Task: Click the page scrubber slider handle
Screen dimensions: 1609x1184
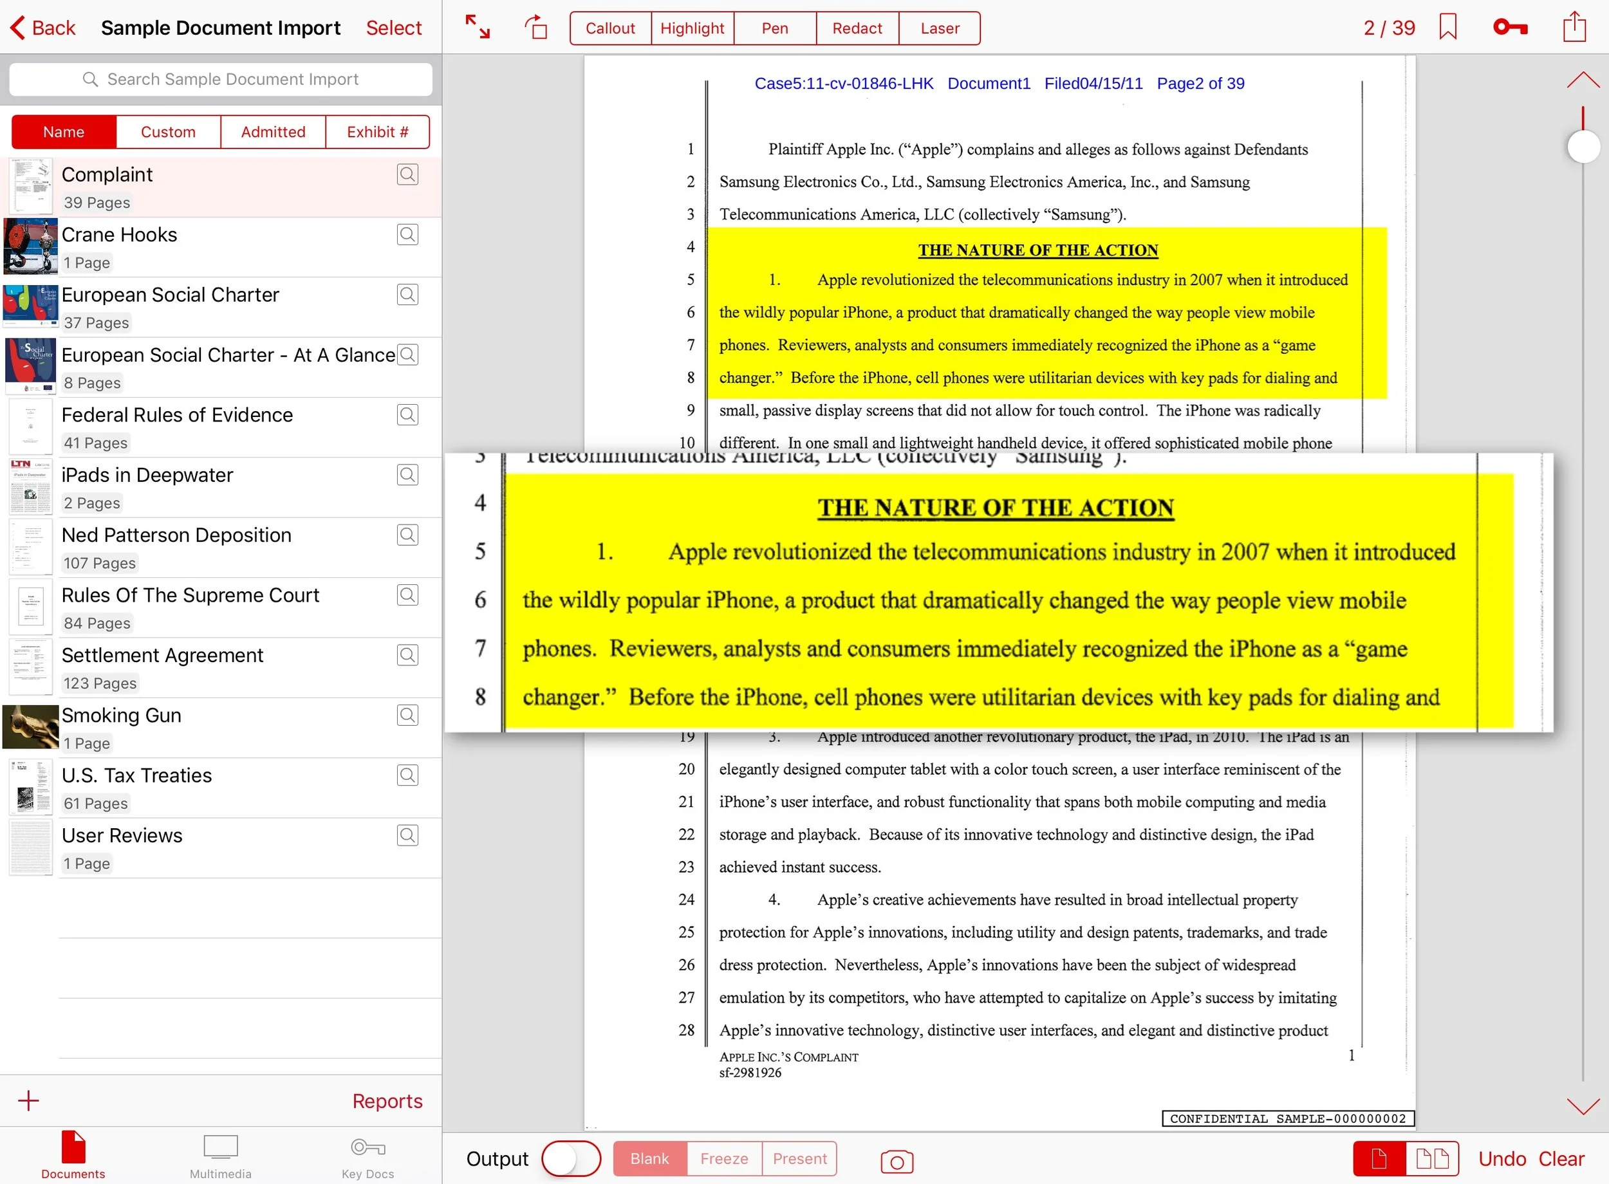Action: click(x=1583, y=147)
